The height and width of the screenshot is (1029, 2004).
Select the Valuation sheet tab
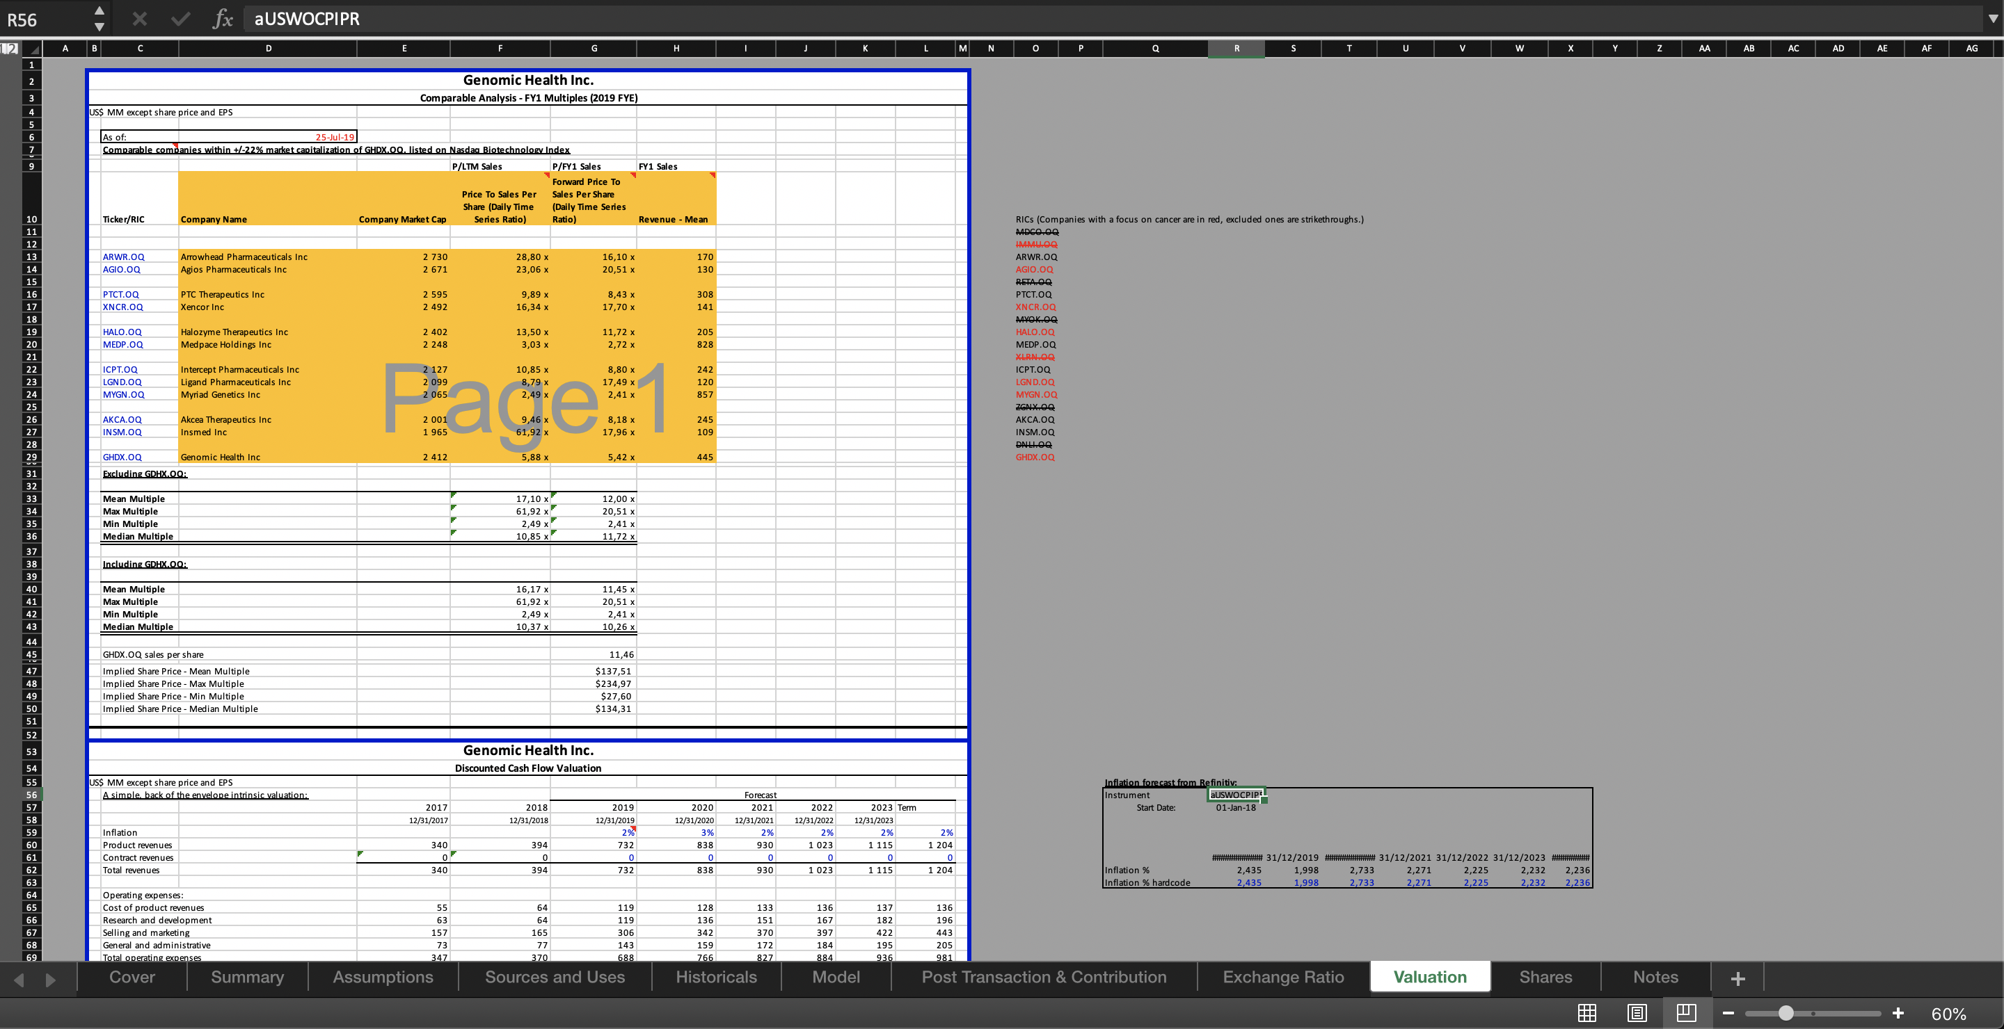[x=1430, y=977]
